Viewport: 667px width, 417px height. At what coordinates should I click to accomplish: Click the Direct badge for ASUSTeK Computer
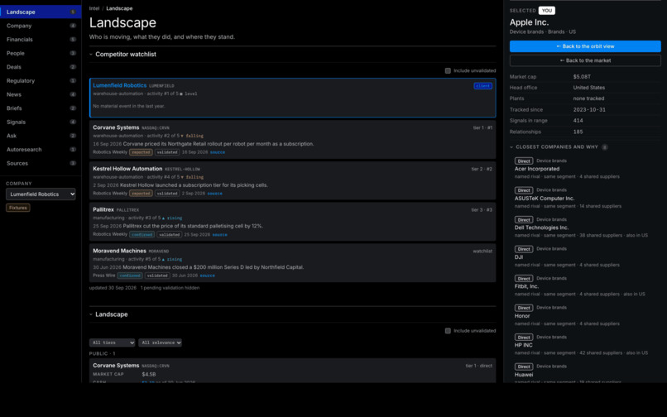pyautogui.click(x=524, y=190)
